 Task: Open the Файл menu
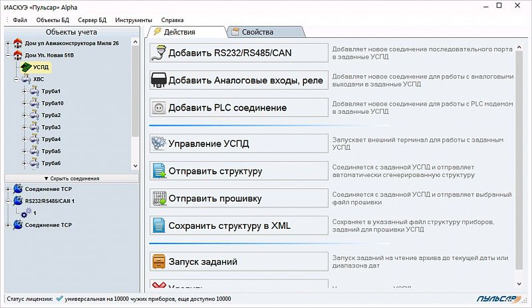click(20, 20)
